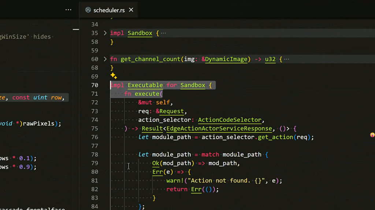The width and height of the screenshot is (375, 210).
Task: Click the Executable trait name
Action: pyautogui.click(x=145, y=85)
